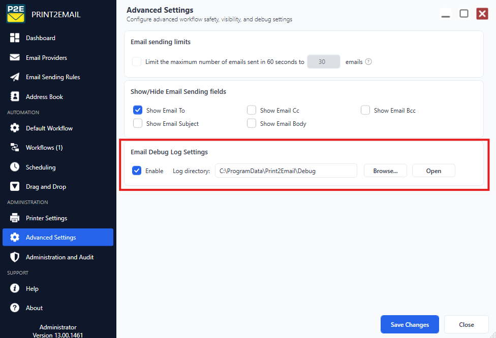The image size is (496, 338).
Task: Click the Close button at bottom
Action: [466, 324]
